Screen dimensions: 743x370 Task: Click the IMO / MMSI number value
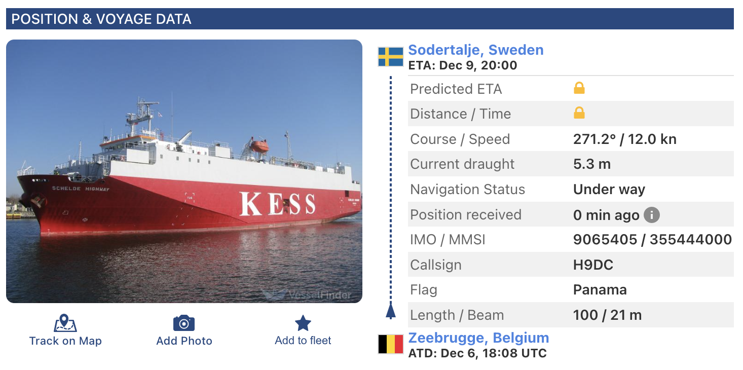[x=652, y=240]
